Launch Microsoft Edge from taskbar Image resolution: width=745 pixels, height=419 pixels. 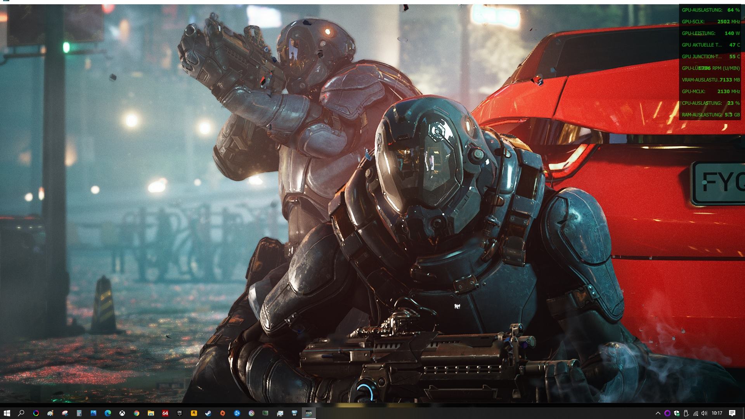pyautogui.click(x=108, y=413)
